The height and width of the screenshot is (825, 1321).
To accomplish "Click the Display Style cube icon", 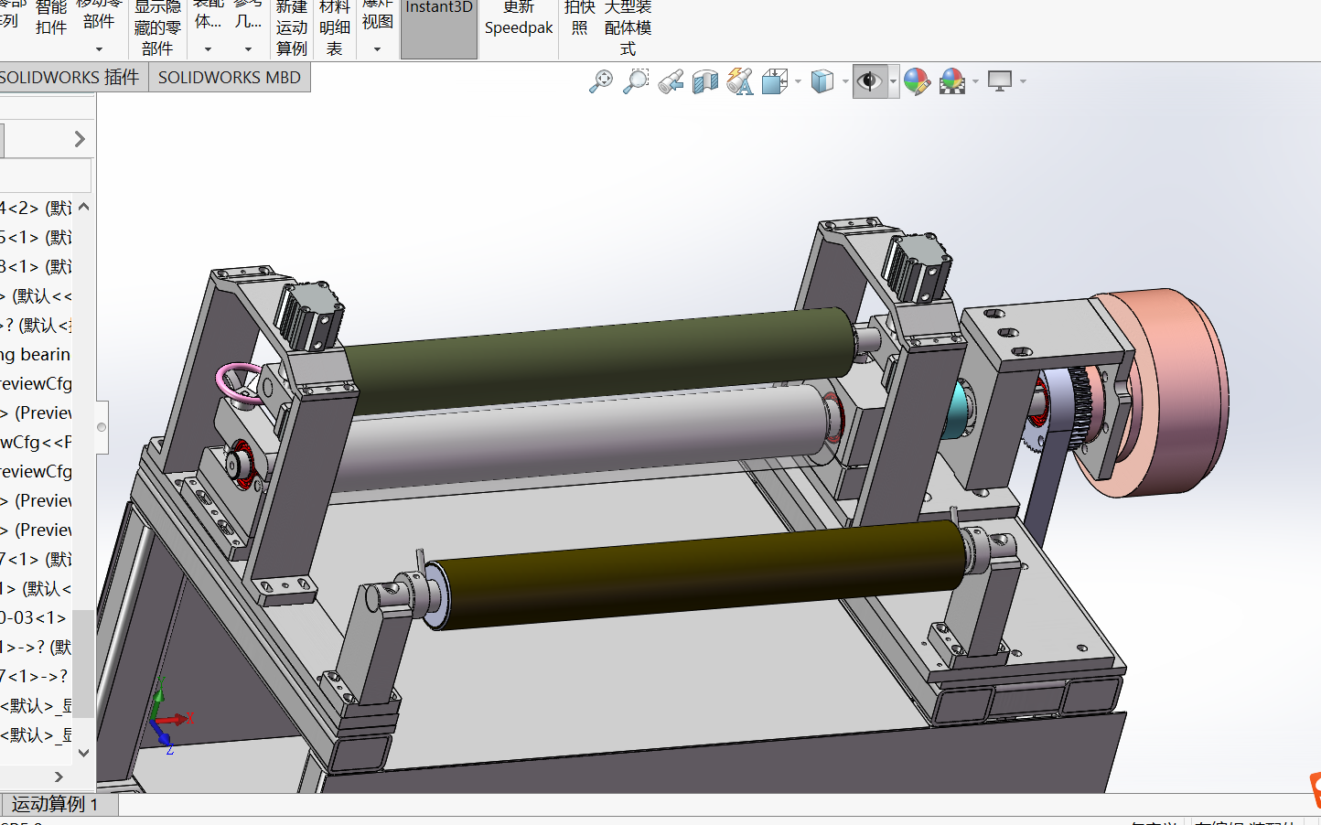I will tap(822, 81).
